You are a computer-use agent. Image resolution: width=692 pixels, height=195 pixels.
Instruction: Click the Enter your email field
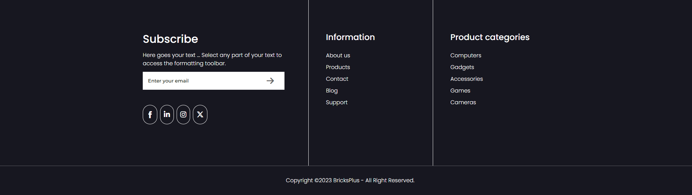(x=202, y=81)
